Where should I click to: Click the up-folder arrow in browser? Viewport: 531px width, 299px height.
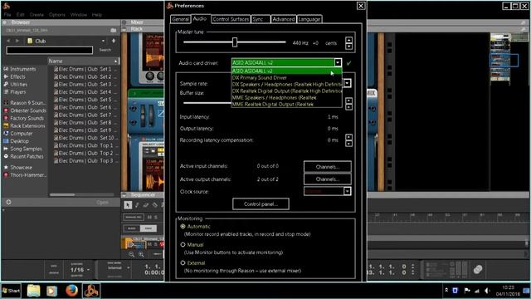click(114, 41)
